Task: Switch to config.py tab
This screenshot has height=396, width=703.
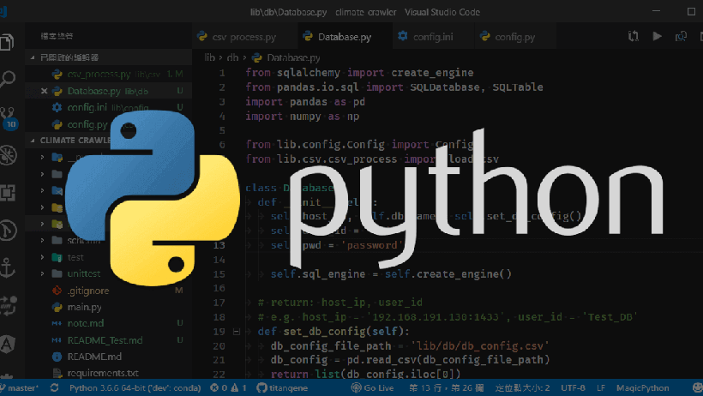Action: [514, 37]
